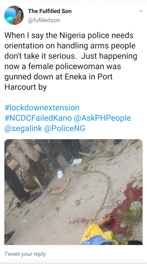
Task: Focus the Tweet your reply field
Action: pos(73,254)
